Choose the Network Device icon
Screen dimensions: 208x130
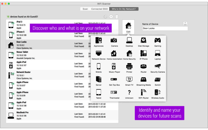click(99, 53)
